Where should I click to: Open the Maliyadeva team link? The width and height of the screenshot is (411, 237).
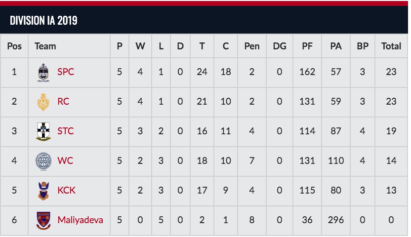80,220
